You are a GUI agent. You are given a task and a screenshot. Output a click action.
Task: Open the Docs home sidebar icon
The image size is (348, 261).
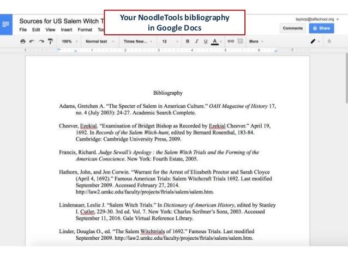(x=7, y=25)
